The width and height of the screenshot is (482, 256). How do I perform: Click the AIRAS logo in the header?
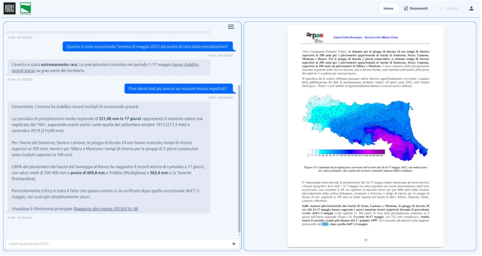pyautogui.click(x=9, y=8)
